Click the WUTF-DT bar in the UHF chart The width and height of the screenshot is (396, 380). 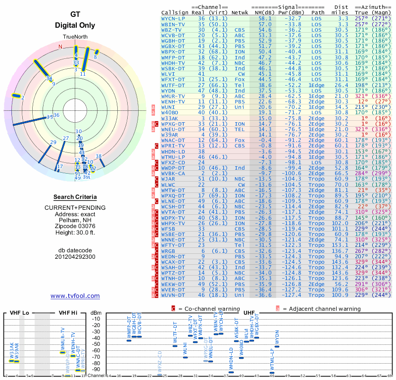pyautogui.click(x=175, y=346)
